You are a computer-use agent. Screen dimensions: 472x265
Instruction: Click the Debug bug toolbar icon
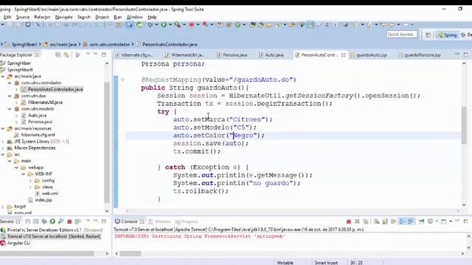click(x=150, y=25)
